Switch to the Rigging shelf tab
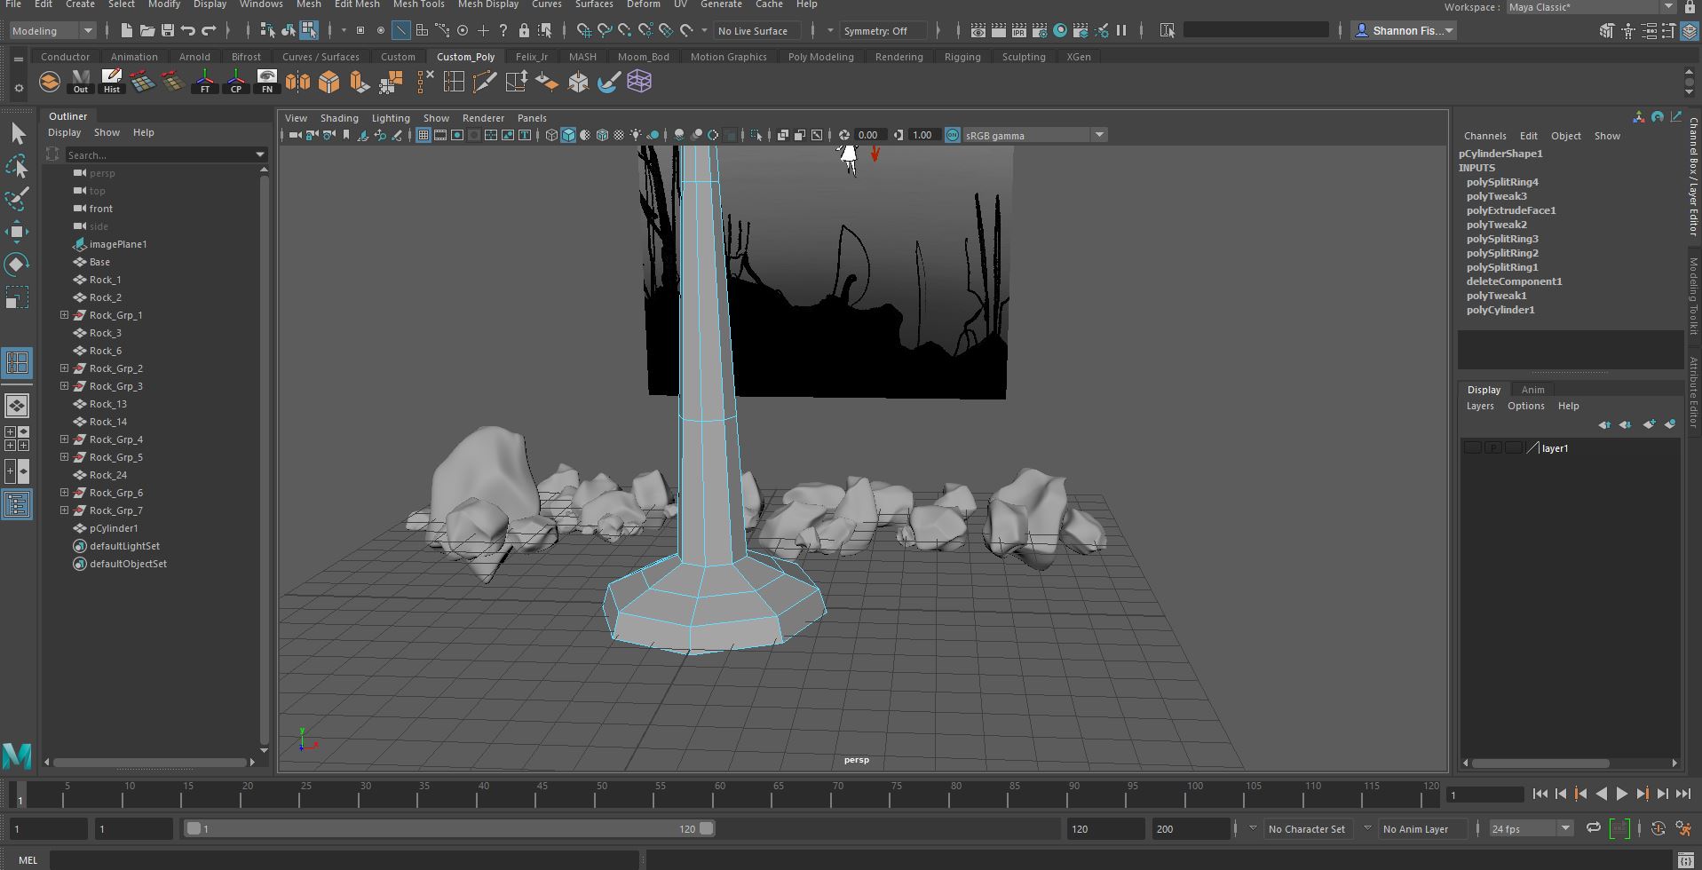The height and width of the screenshot is (870, 1702). (x=962, y=56)
